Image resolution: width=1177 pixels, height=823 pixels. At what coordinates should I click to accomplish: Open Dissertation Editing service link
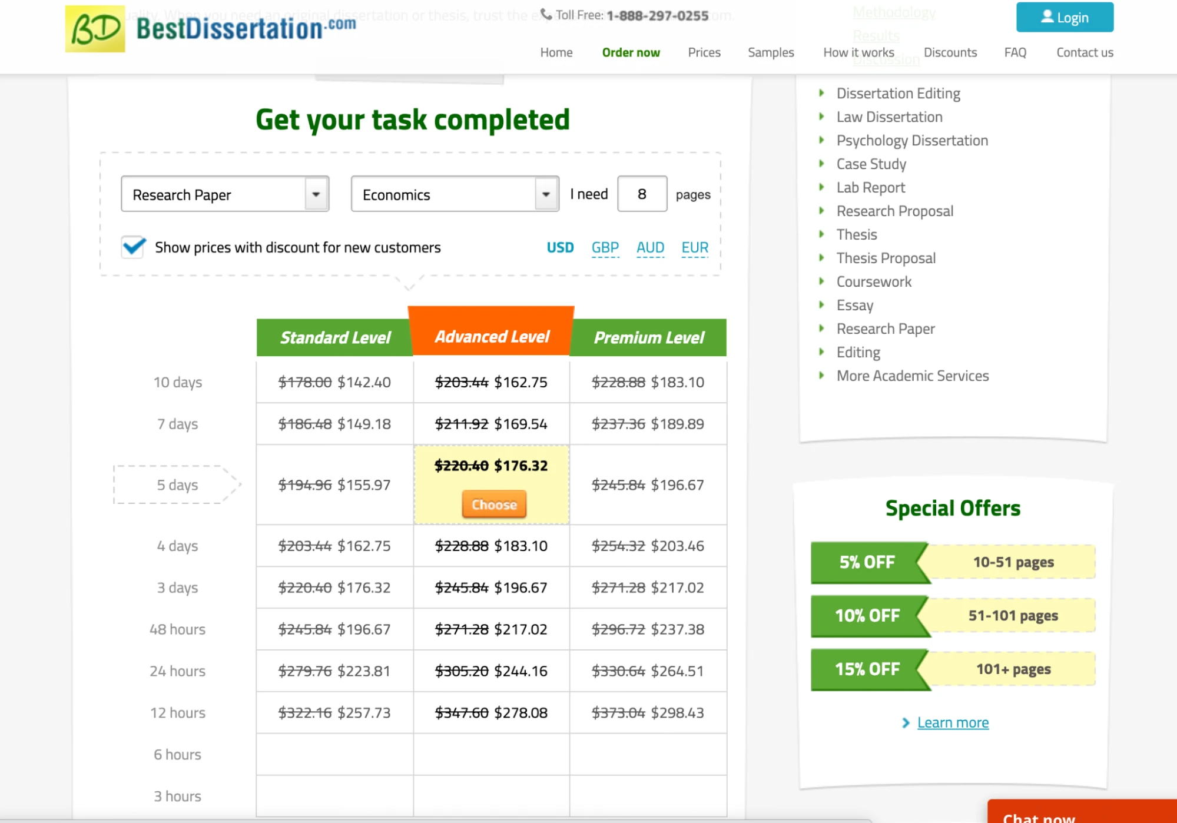[898, 94]
